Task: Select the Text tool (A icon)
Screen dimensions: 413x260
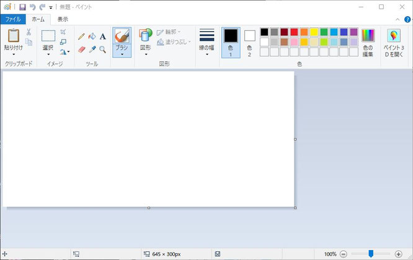Action: point(102,37)
